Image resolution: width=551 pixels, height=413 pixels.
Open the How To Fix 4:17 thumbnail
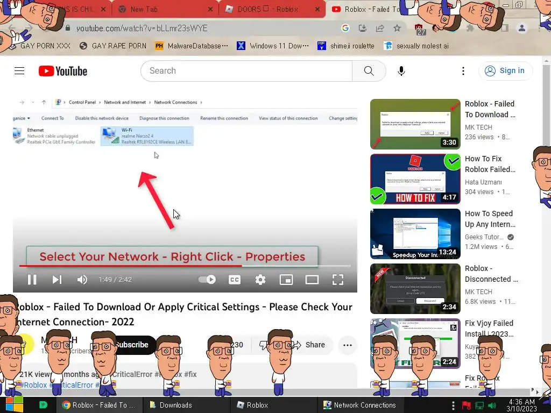(x=415, y=179)
